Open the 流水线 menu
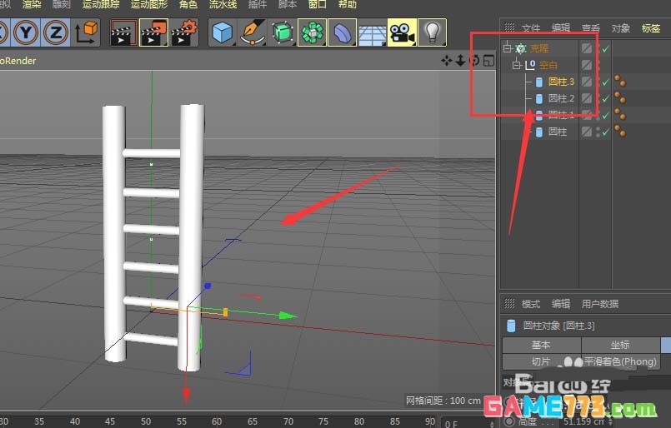This screenshot has height=428, width=671. coord(223,4)
